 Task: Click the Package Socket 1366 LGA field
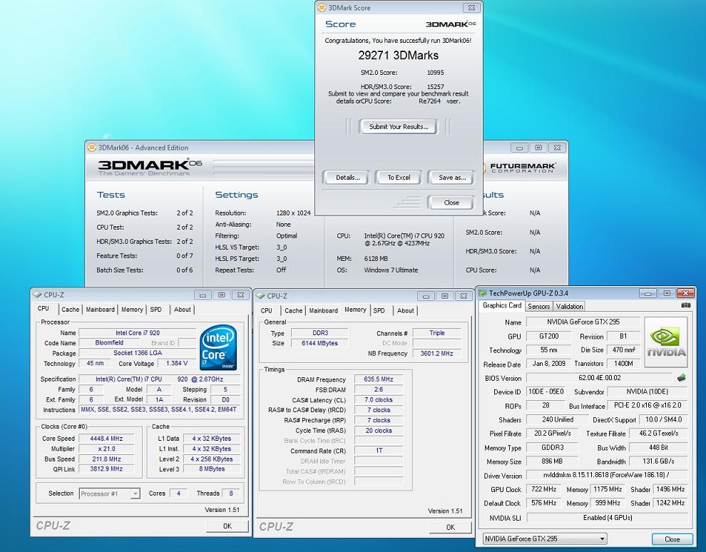tap(138, 353)
